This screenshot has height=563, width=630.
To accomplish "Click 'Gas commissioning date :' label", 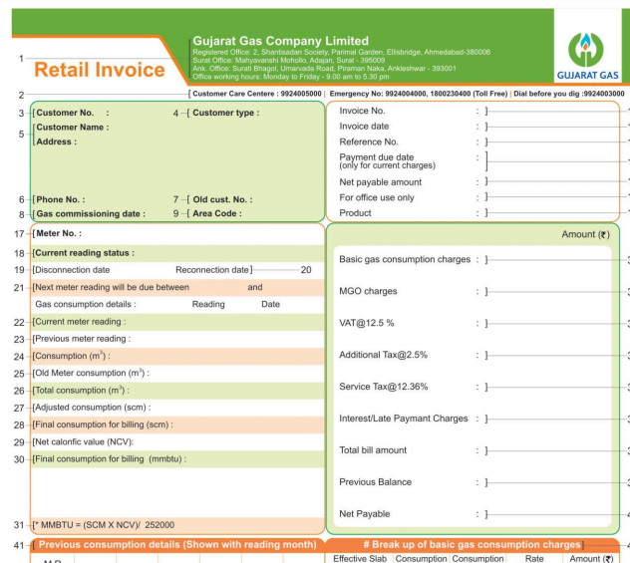I will point(91,213).
